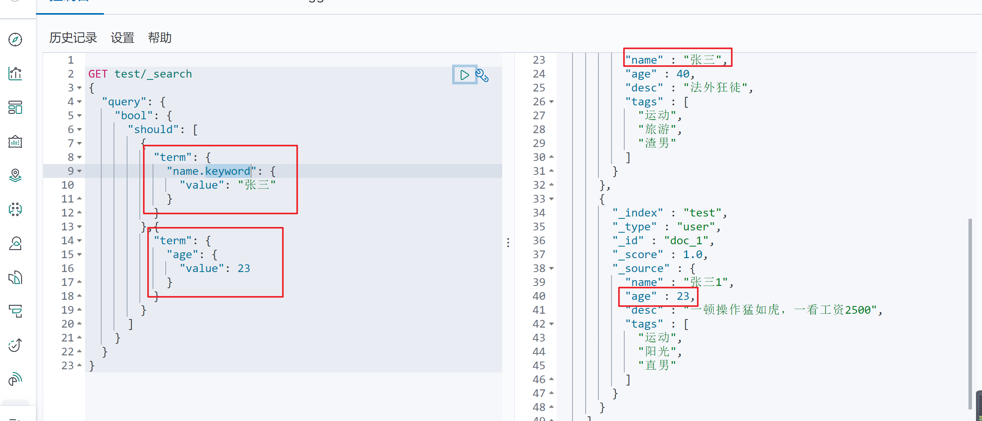Collapse the code block at editor line 3

(x=79, y=88)
